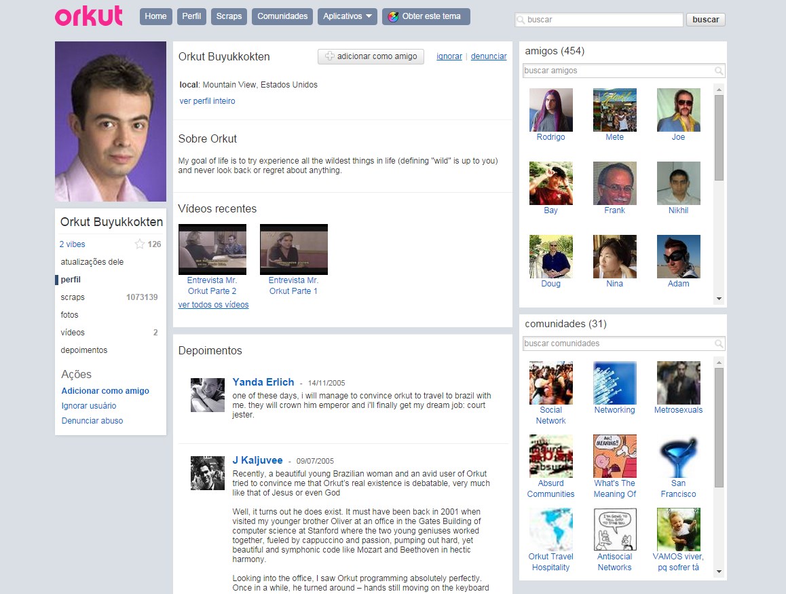
Task: Click the top search input field
Action: click(599, 20)
